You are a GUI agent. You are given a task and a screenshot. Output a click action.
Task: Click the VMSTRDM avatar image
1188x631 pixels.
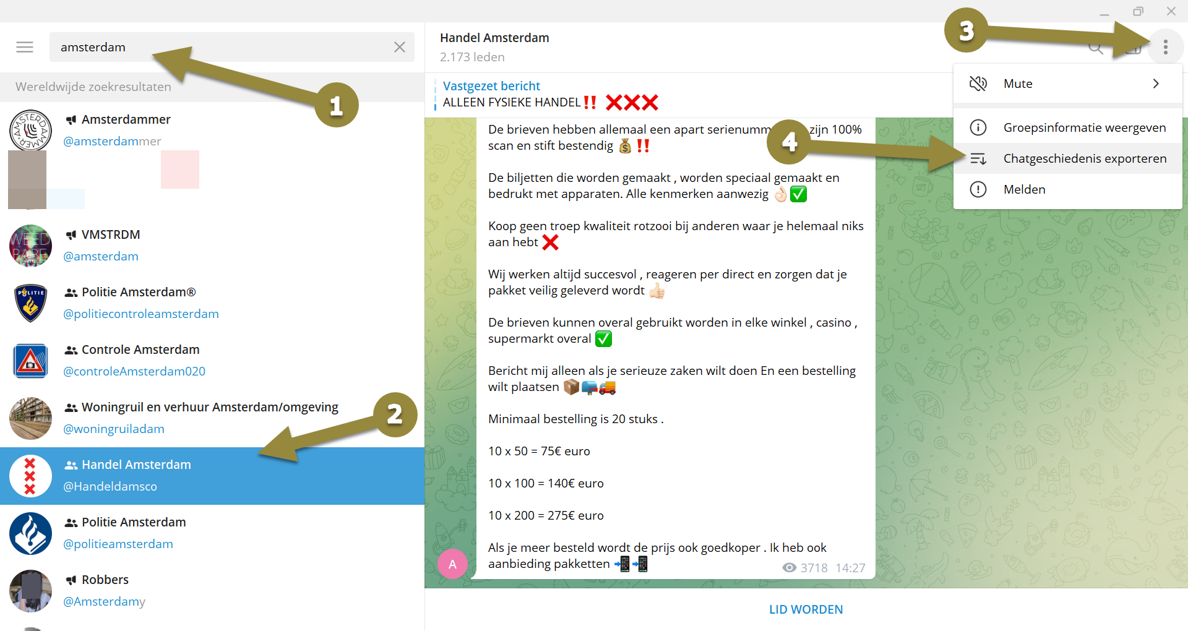(x=30, y=246)
